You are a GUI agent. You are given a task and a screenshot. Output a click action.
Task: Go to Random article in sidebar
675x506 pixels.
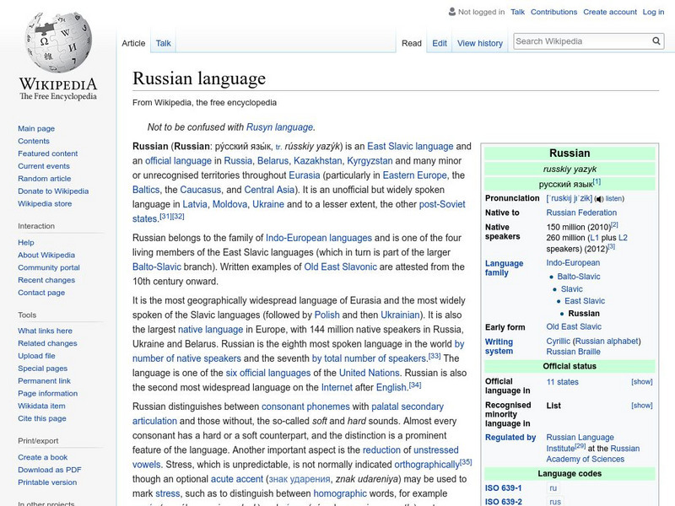(45, 179)
